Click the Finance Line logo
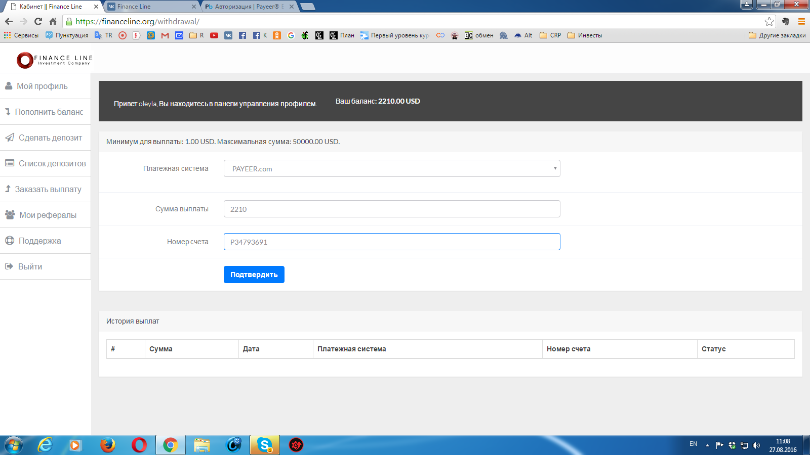This screenshot has width=810, height=455. pos(54,60)
